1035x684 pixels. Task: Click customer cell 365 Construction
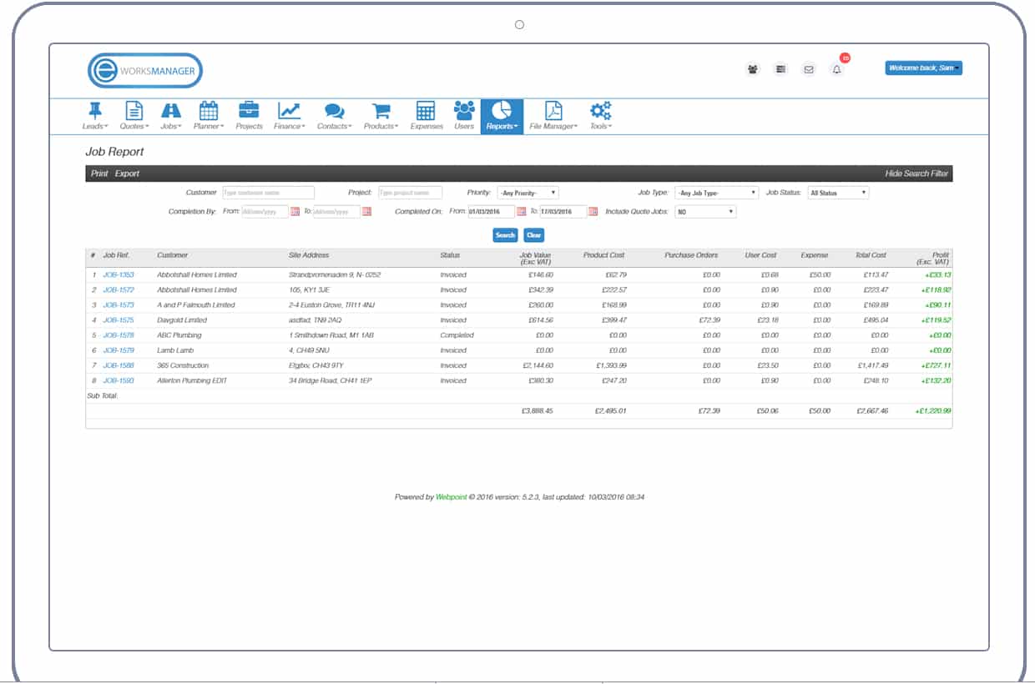coord(183,365)
